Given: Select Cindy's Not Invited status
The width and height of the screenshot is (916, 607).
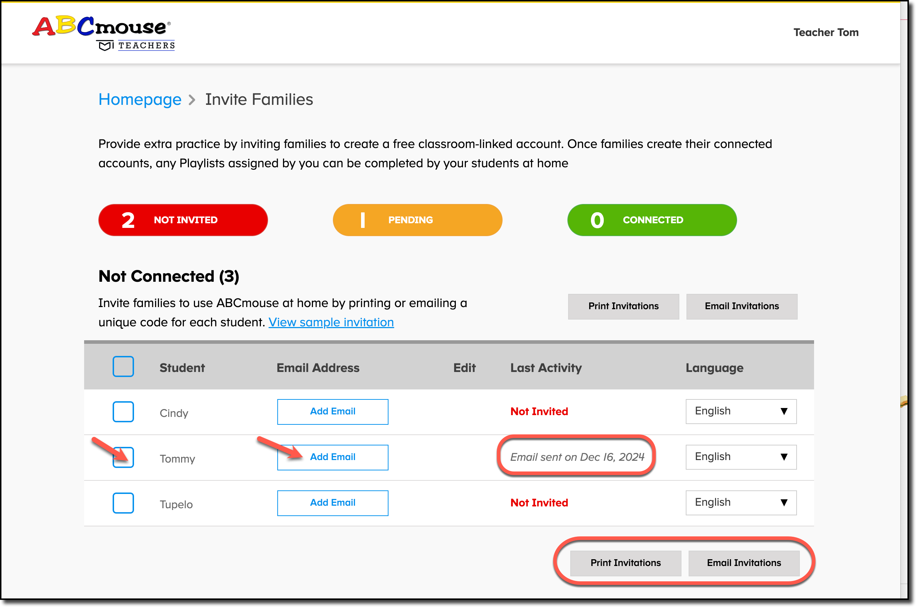Looking at the screenshot, I should (539, 411).
